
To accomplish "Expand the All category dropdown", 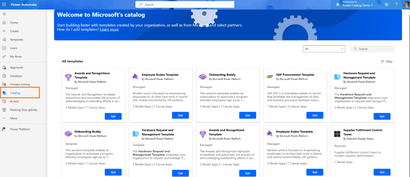I will point(324,49).
